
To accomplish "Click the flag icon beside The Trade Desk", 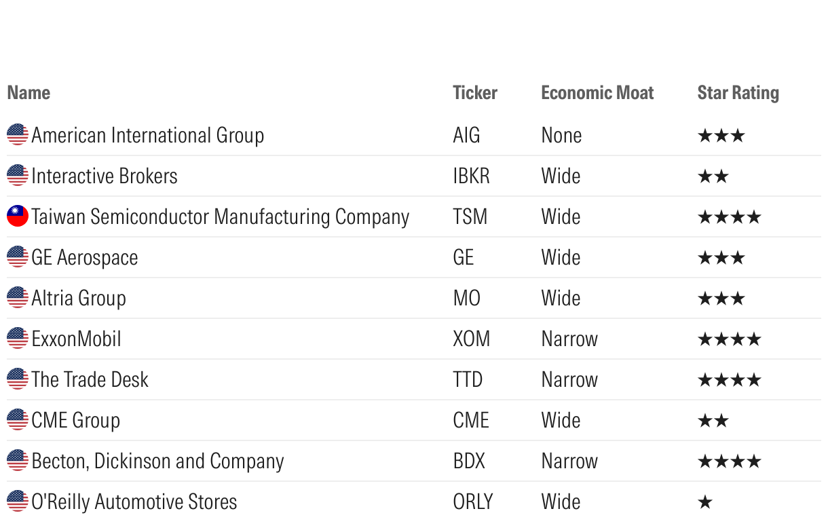I will click(x=18, y=379).
